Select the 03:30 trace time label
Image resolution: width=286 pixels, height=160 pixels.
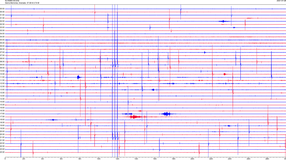click(x=2, y=31)
